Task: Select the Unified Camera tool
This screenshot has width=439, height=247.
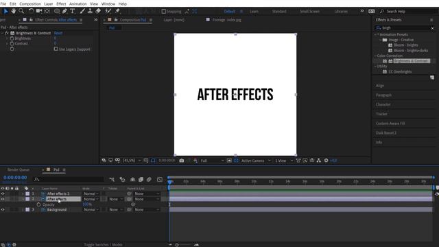Action: pyautogui.click(x=39, y=11)
